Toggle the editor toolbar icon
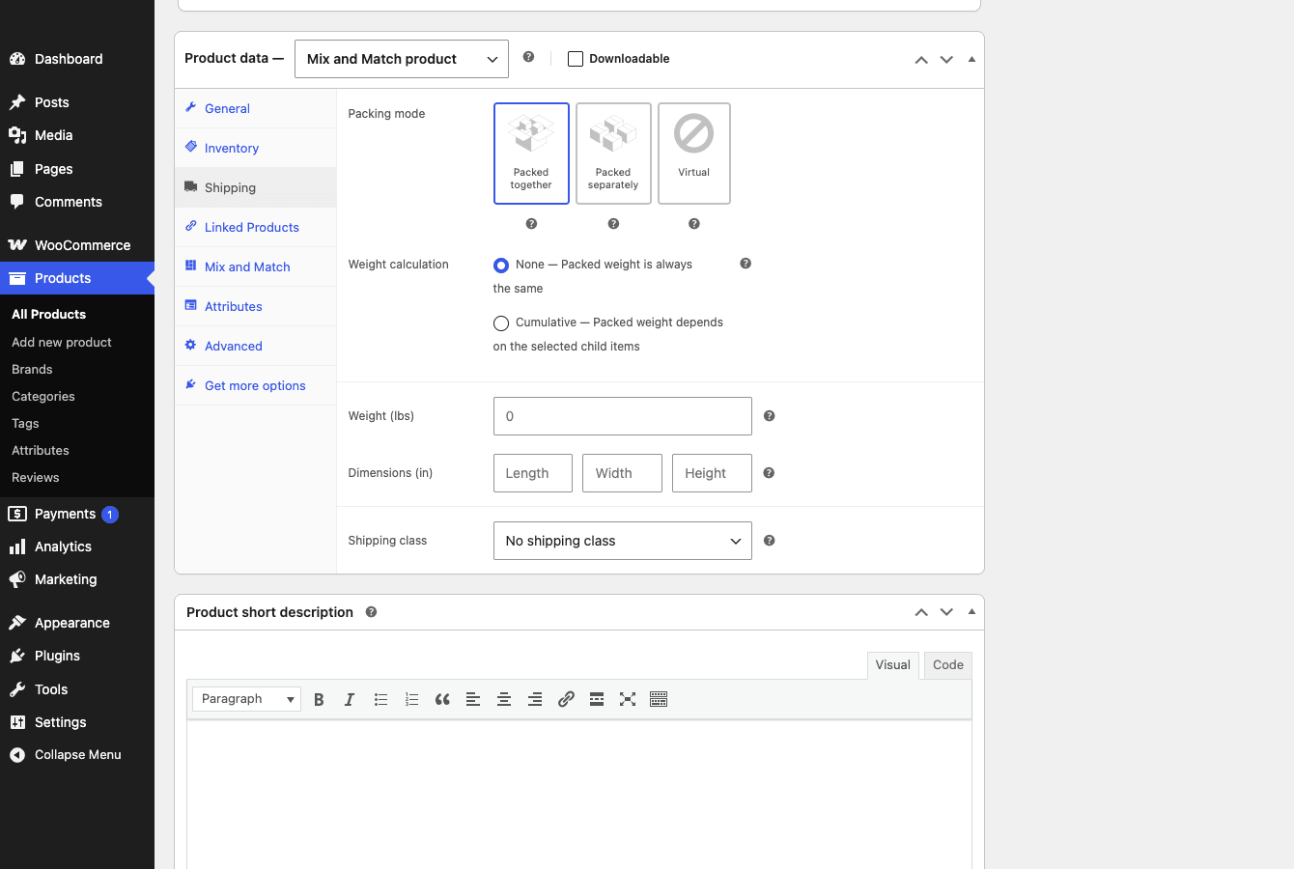The width and height of the screenshot is (1294, 869). 659,699
